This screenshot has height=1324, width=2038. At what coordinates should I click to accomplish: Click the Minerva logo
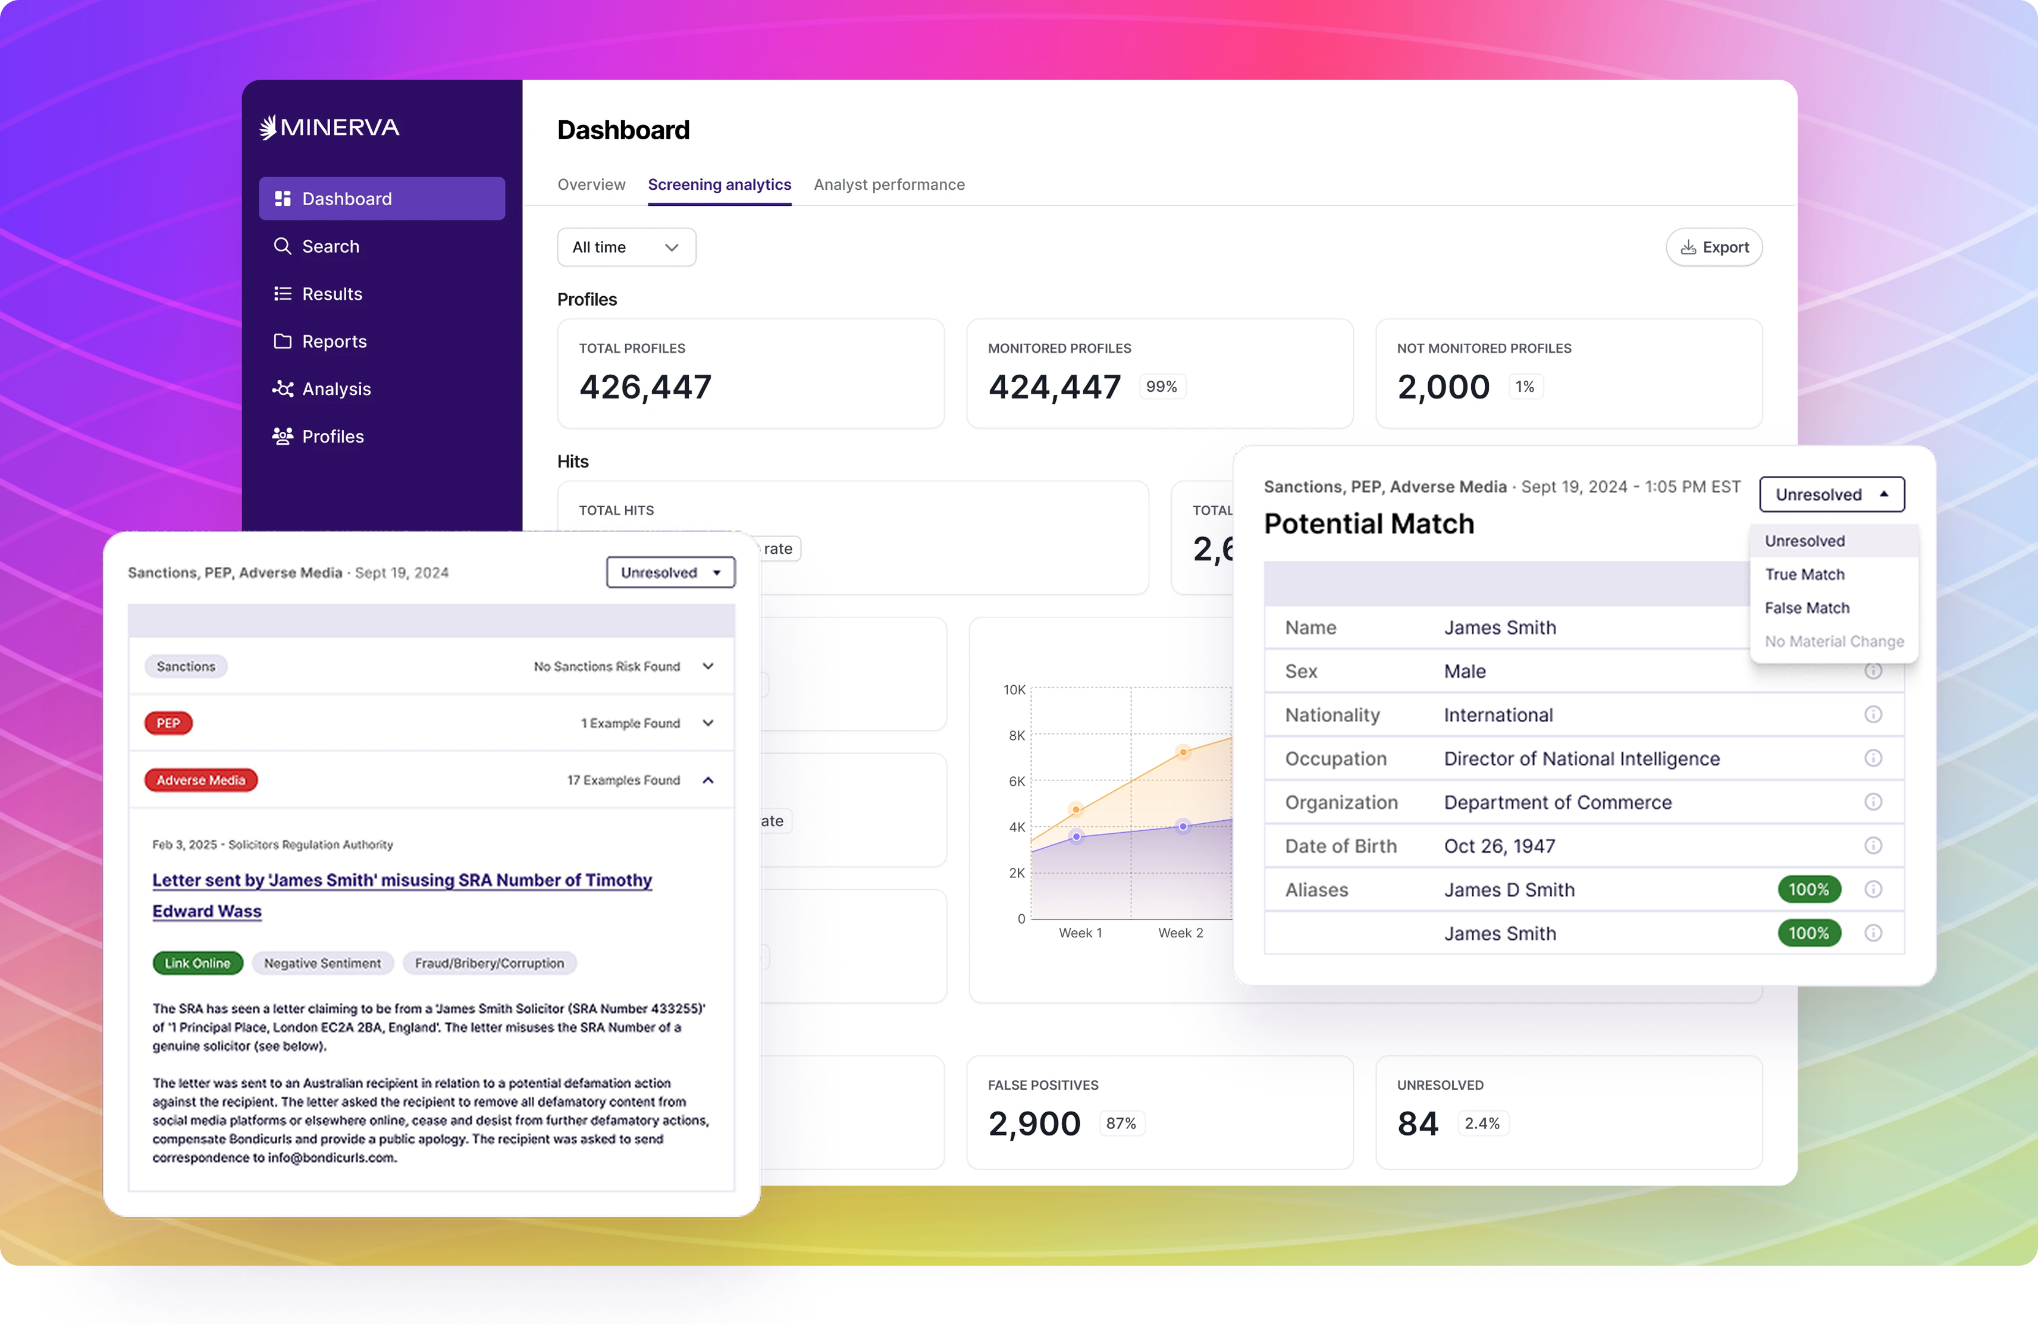[329, 127]
